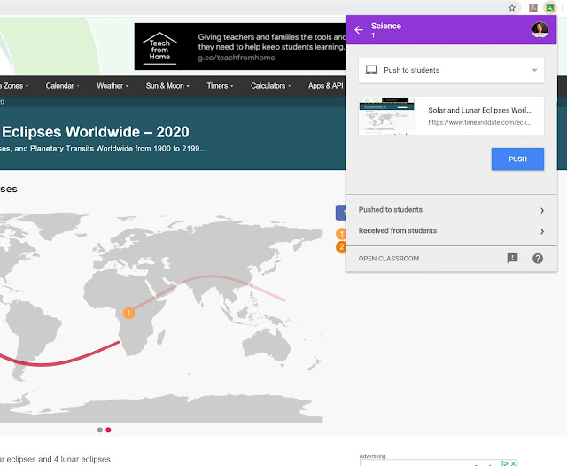Open the Apps & API menu

tap(326, 86)
